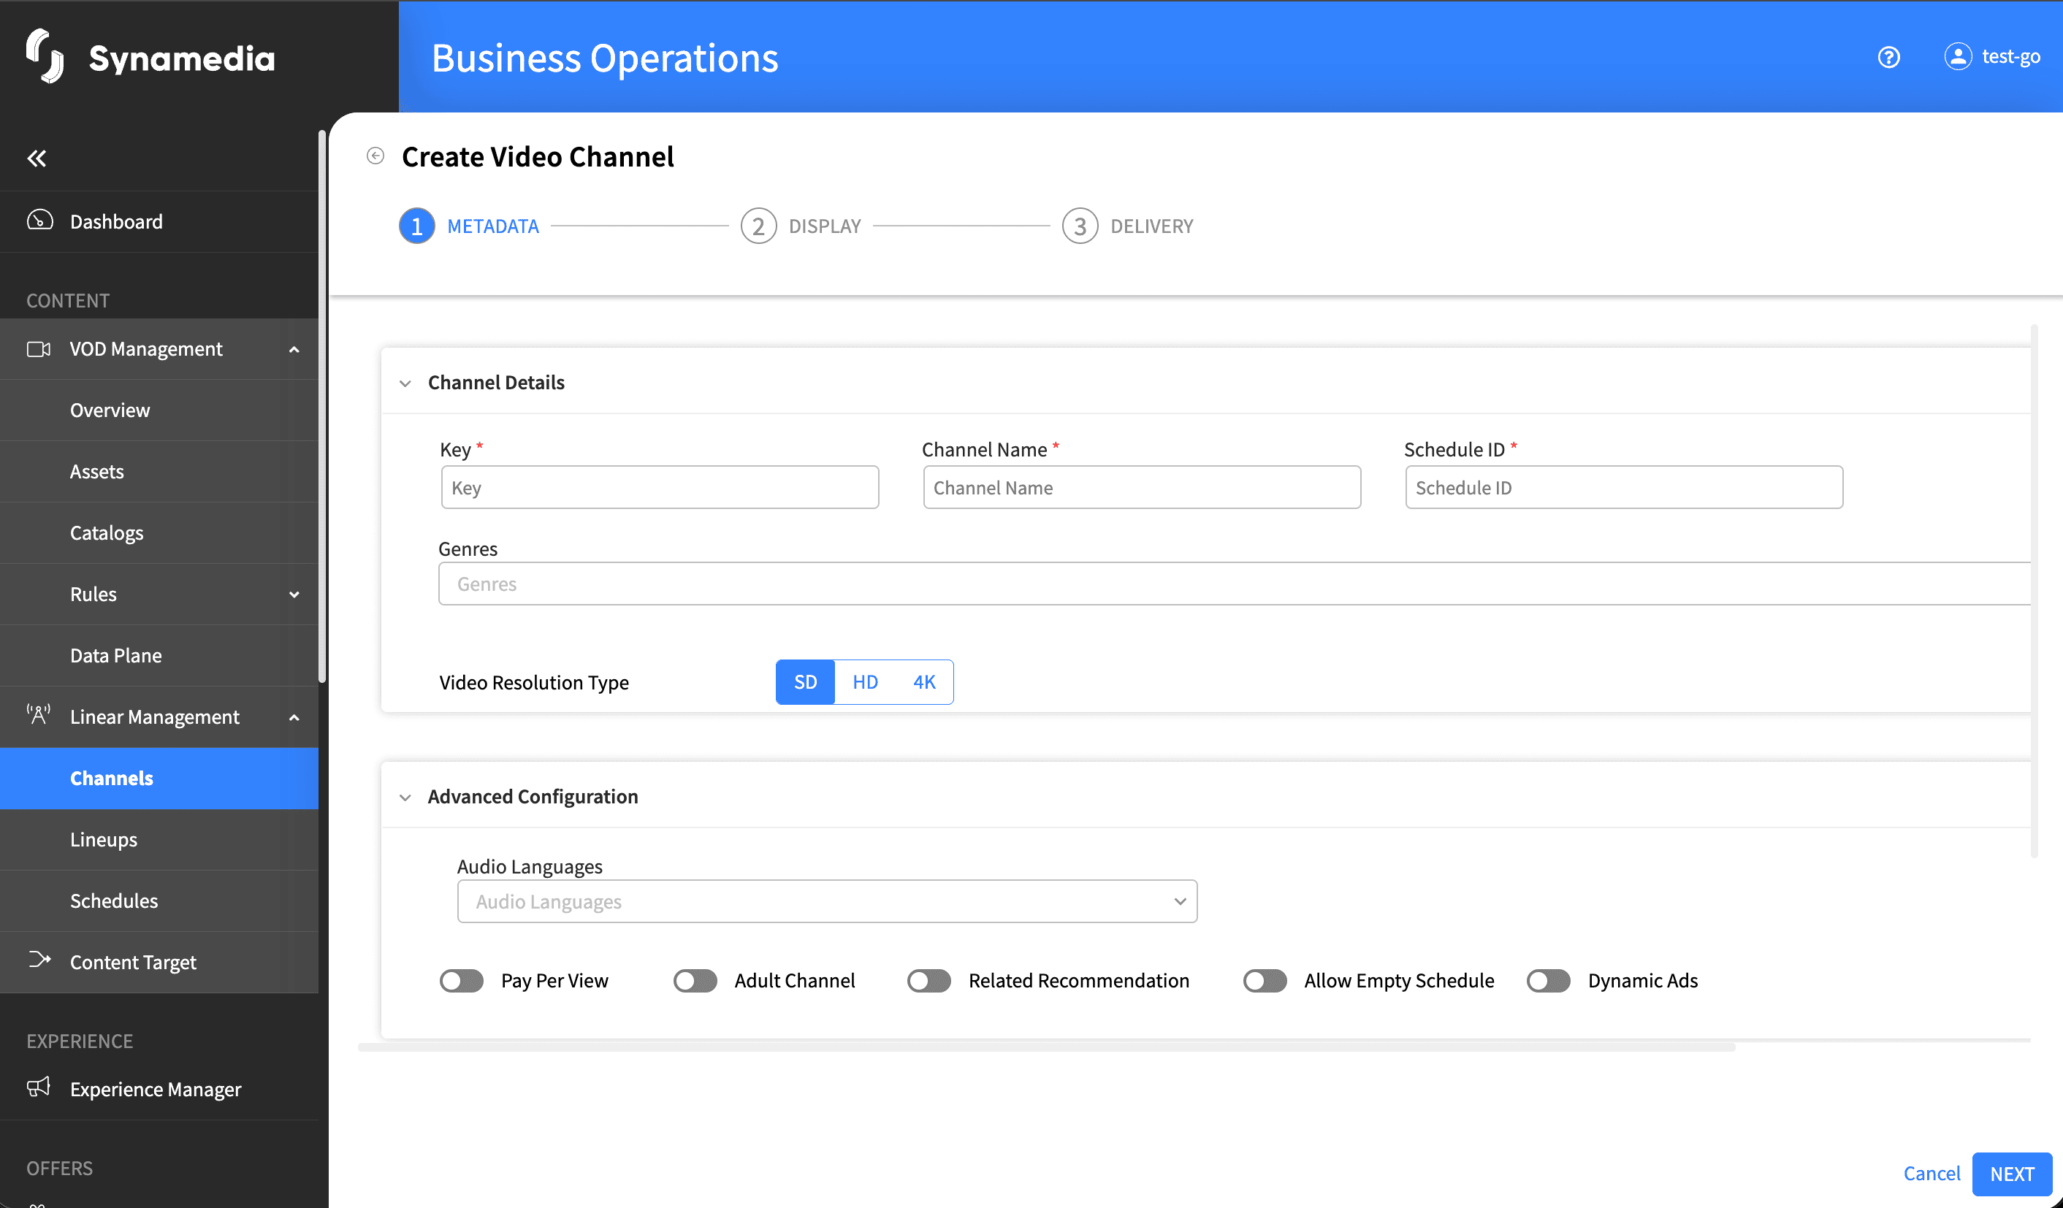Focus the Key input field

point(660,487)
